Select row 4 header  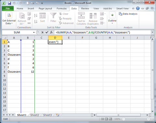[x=5, y=55]
